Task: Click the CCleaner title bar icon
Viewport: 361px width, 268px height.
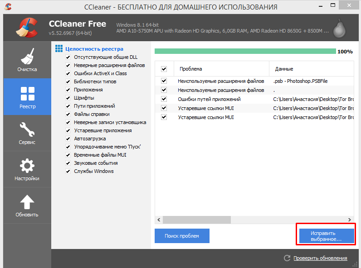Action: (x=8, y=6)
